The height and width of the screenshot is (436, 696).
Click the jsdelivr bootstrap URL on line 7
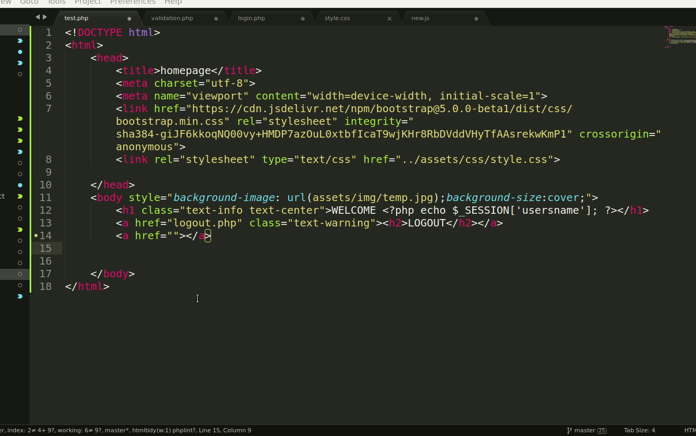point(382,108)
